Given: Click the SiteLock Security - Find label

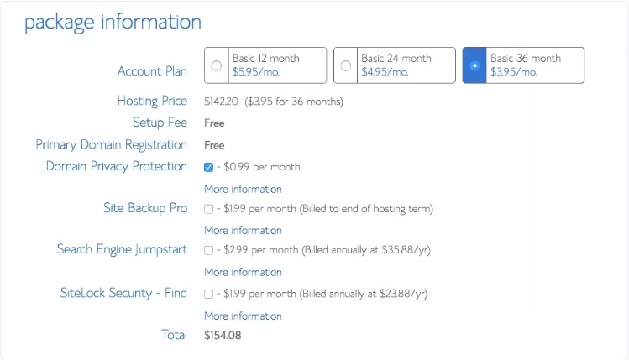Looking at the screenshot, I should click(x=123, y=293).
